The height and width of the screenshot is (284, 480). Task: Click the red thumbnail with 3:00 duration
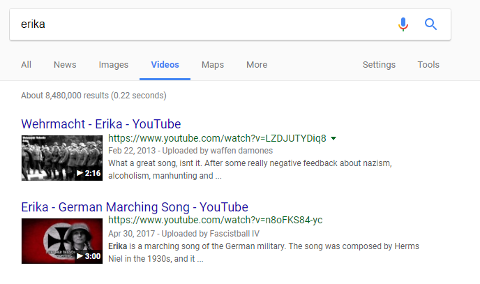coord(62,241)
